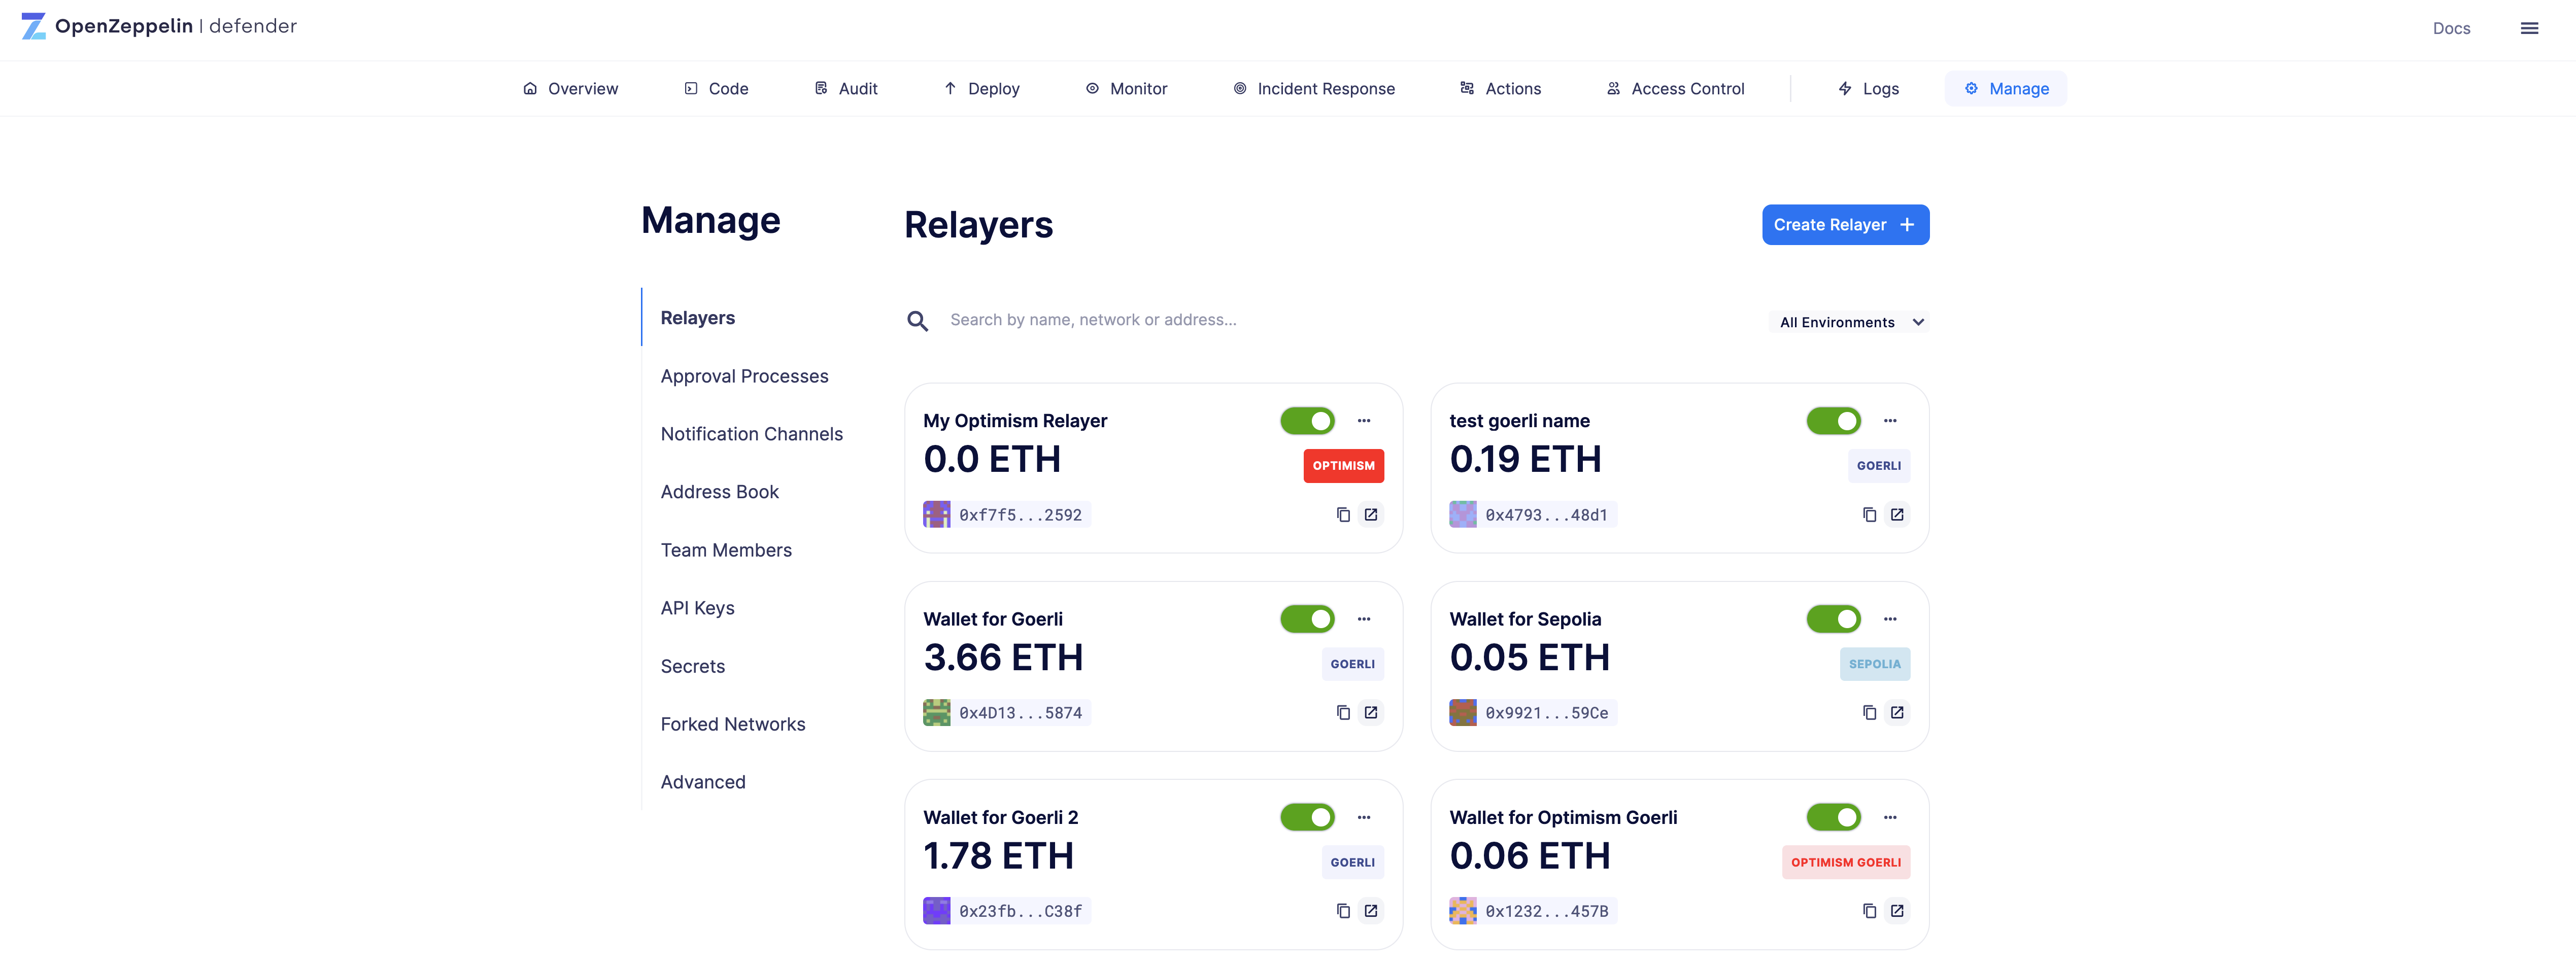Click the 0x23fb...C38f identicon avatar

937,911
